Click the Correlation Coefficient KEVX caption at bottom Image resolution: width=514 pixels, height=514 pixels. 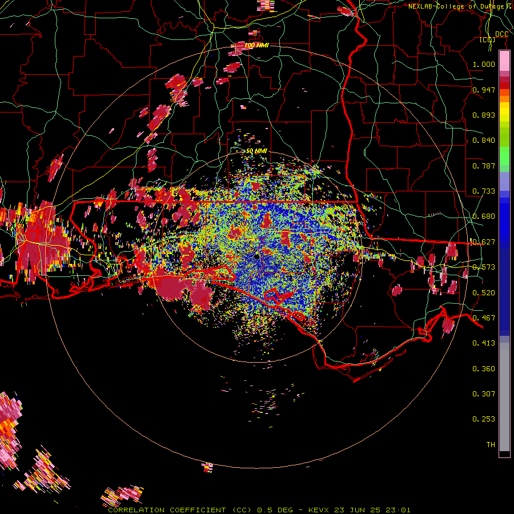[x=259, y=510]
